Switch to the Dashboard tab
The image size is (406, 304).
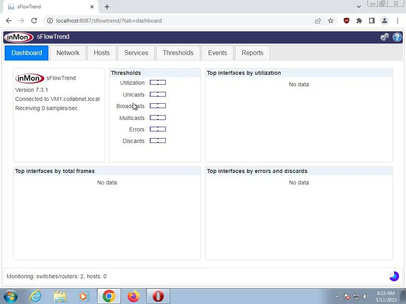[x=27, y=53]
